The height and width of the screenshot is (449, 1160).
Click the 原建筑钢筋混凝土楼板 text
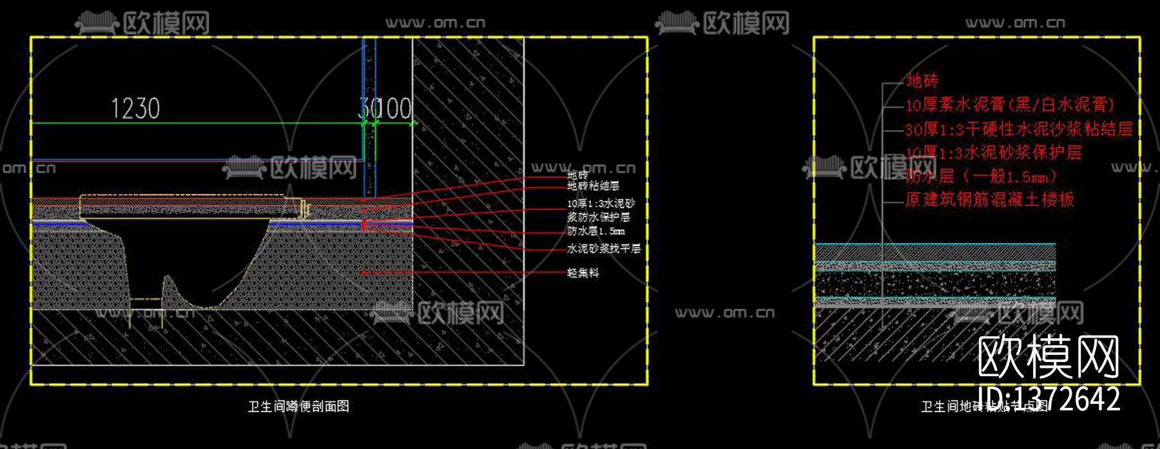click(989, 200)
